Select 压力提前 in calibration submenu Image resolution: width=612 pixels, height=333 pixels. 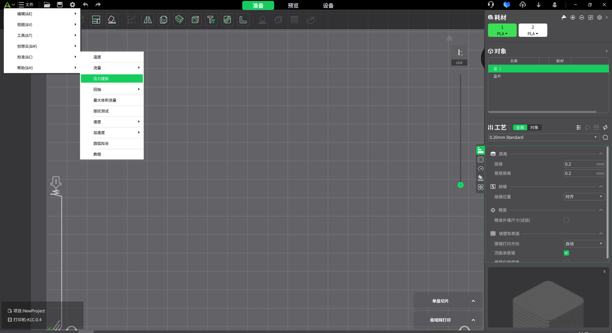click(x=112, y=79)
